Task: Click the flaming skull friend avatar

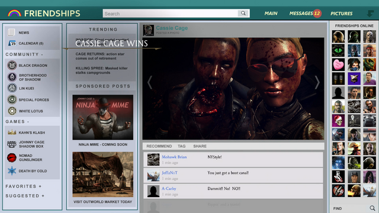Action: pyautogui.click(x=354, y=191)
